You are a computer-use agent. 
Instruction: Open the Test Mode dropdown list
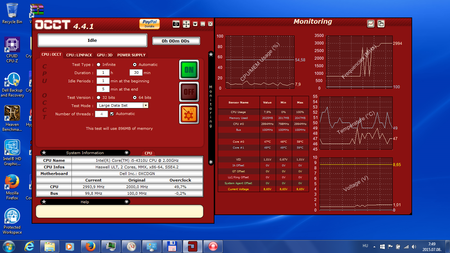(145, 105)
